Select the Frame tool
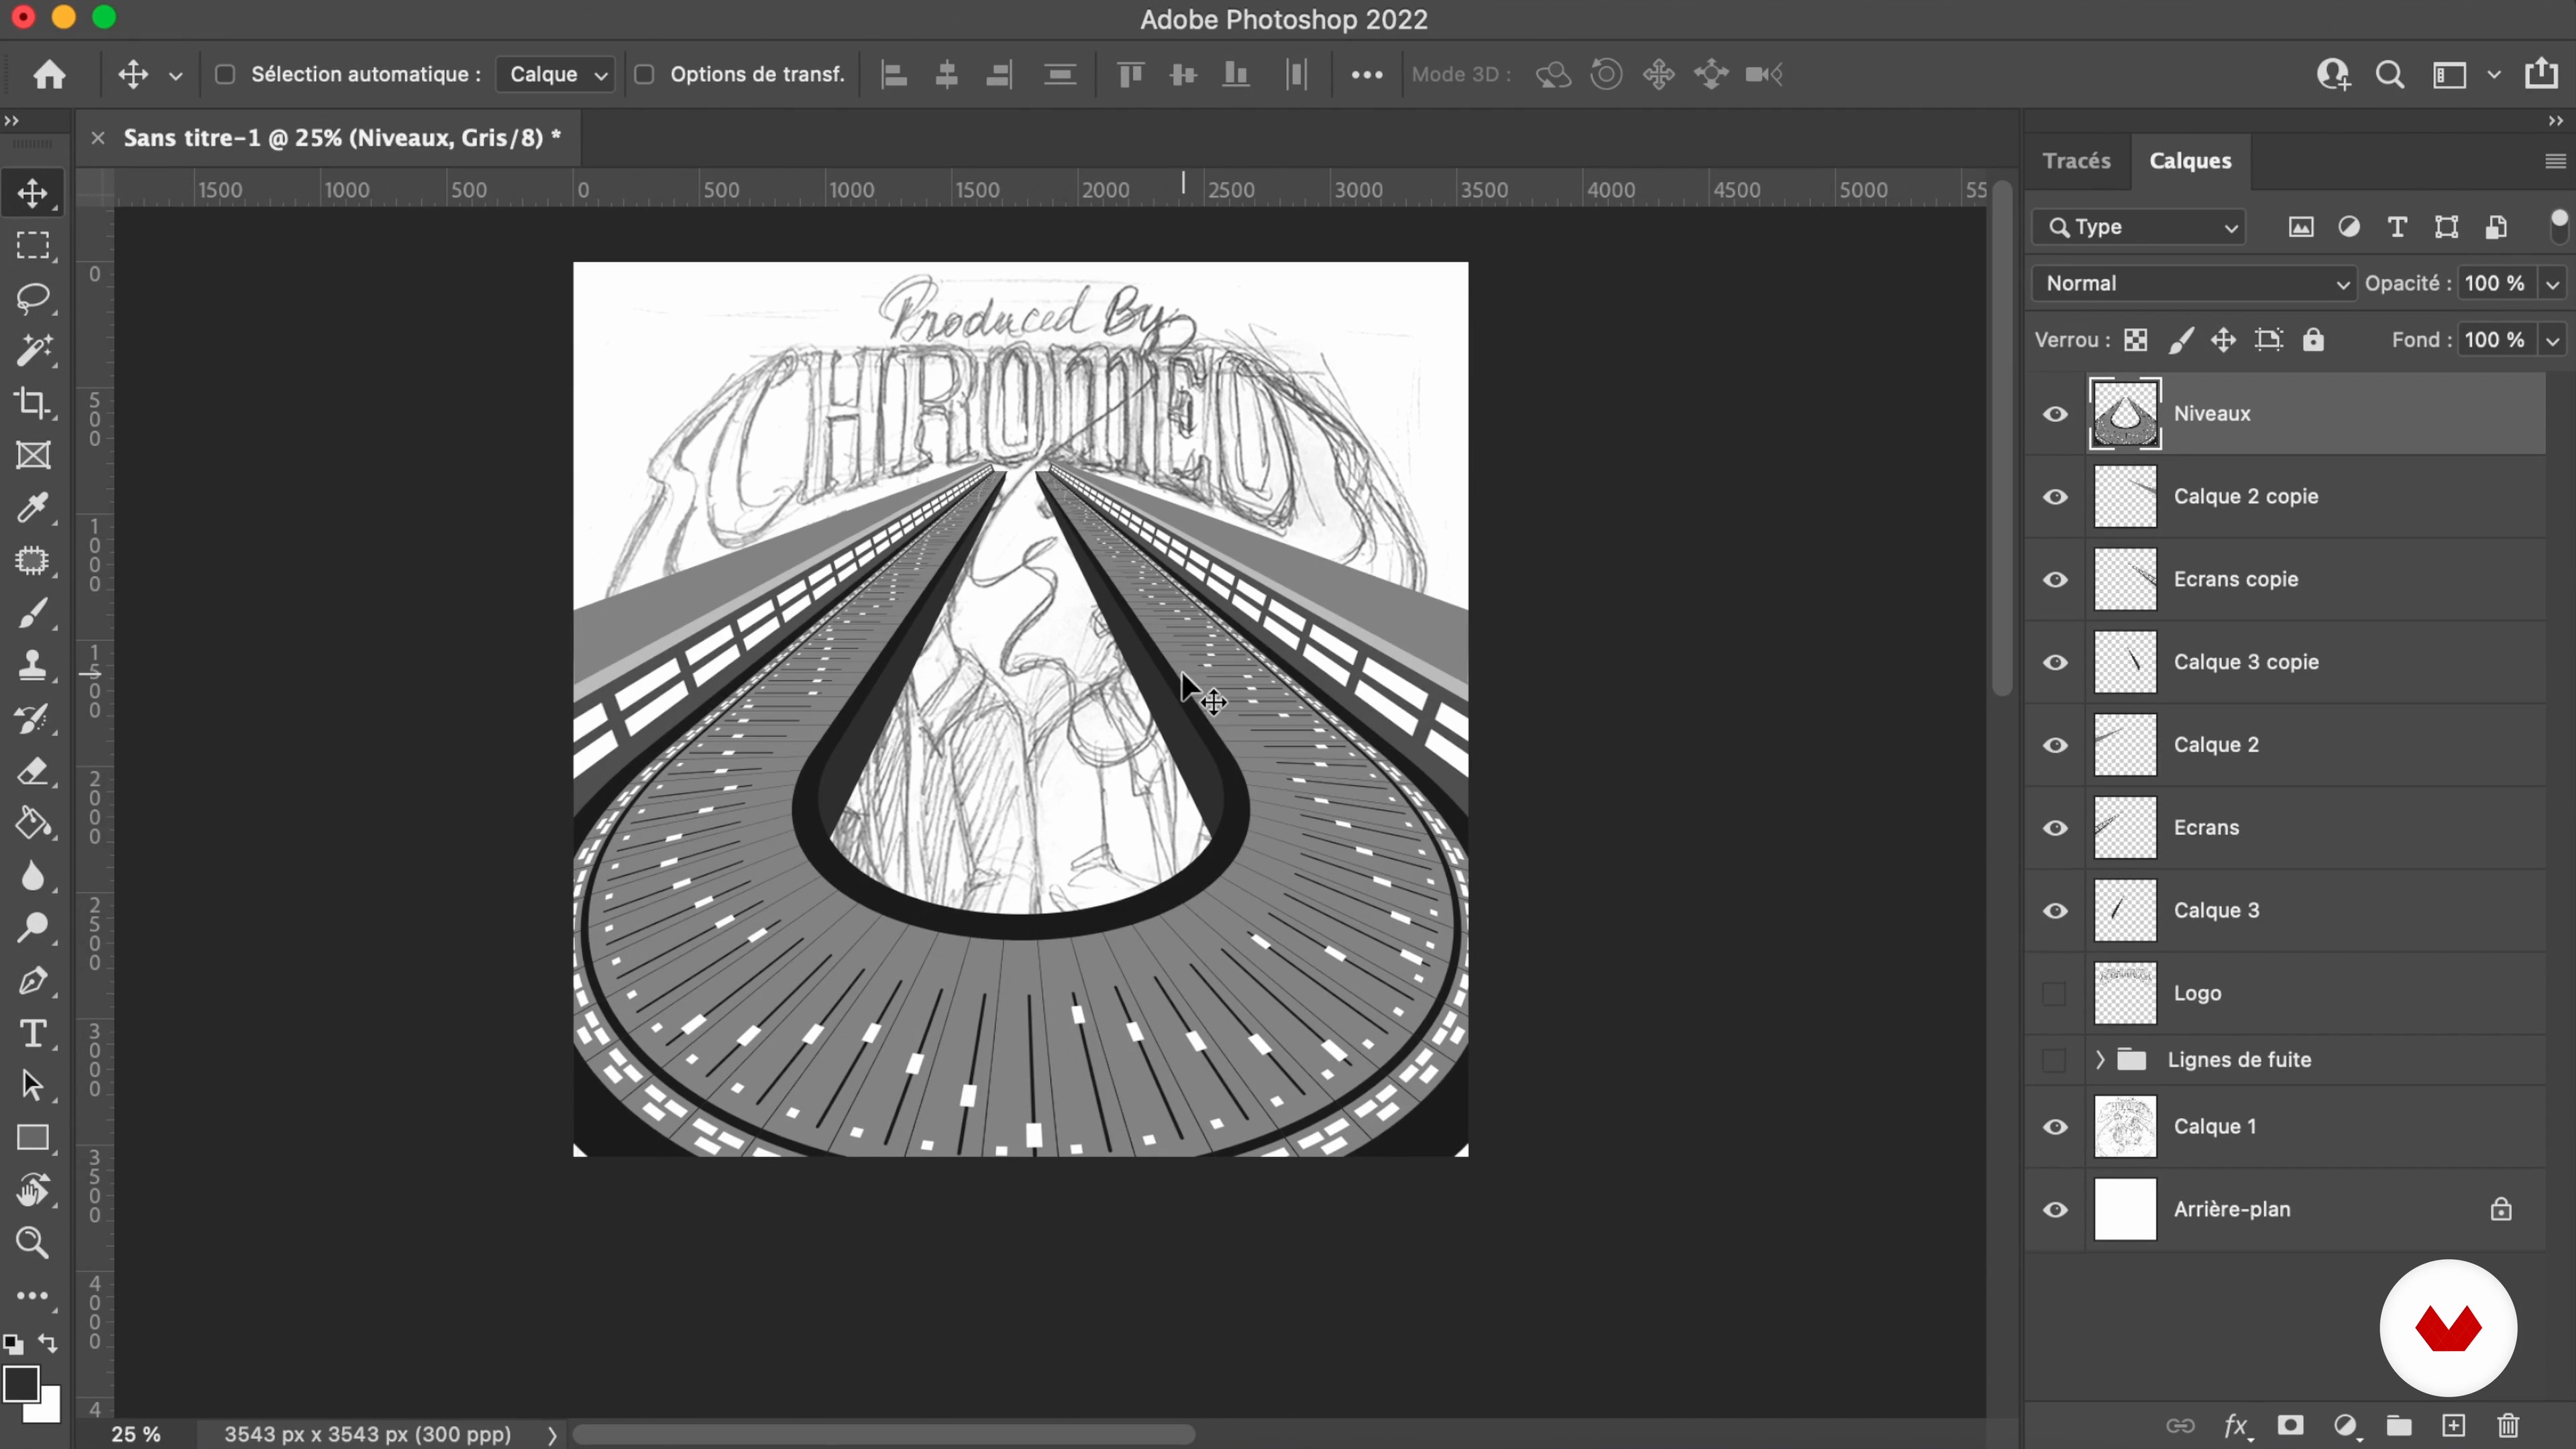The width and height of the screenshot is (2576, 1449). [33, 456]
